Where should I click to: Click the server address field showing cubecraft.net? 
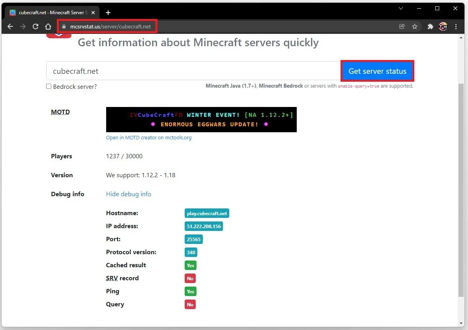pos(193,71)
